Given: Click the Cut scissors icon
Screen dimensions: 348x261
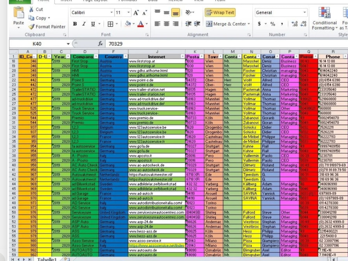Looking at the screenshot, I should tap(31, 9).
